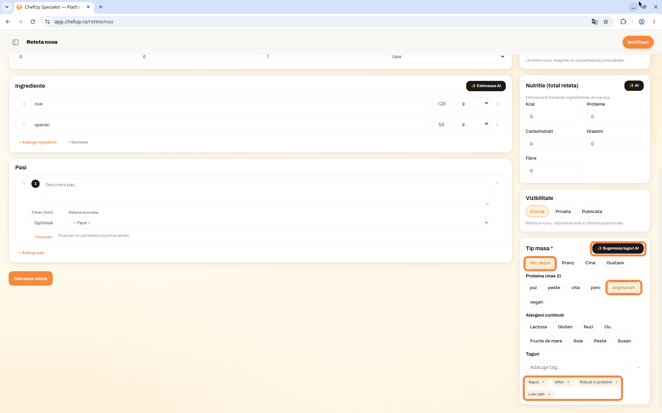The width and height of the screenshot is (662, 413).
Task: Click the step 1 drag handle
Action: pos(24,183)
